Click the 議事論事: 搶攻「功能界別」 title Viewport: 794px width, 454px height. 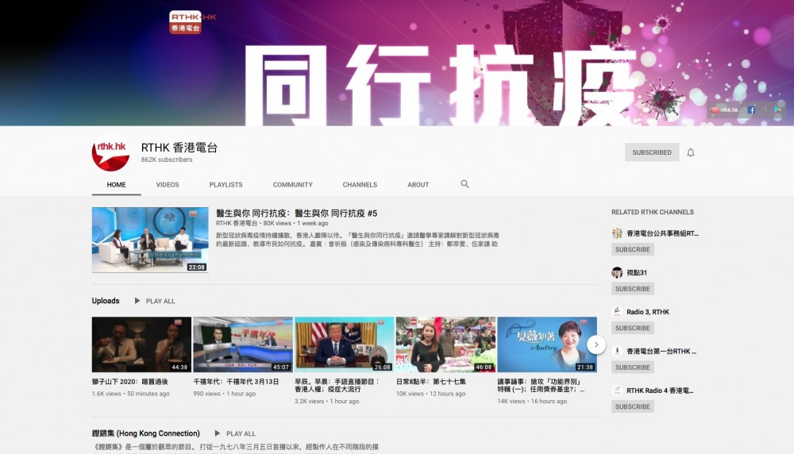click(x=542, y=385)
